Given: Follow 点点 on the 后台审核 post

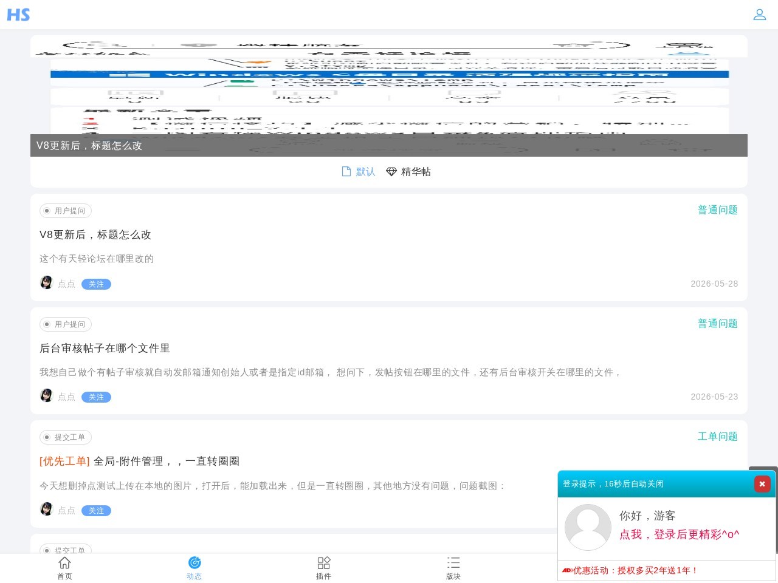Looking at the screenshot, I should point(96,397).
